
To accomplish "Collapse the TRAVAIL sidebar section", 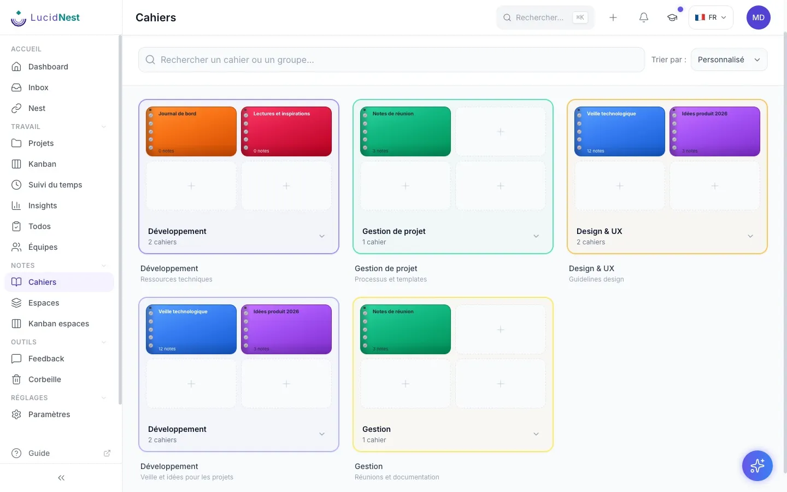I will coord(104,127).
